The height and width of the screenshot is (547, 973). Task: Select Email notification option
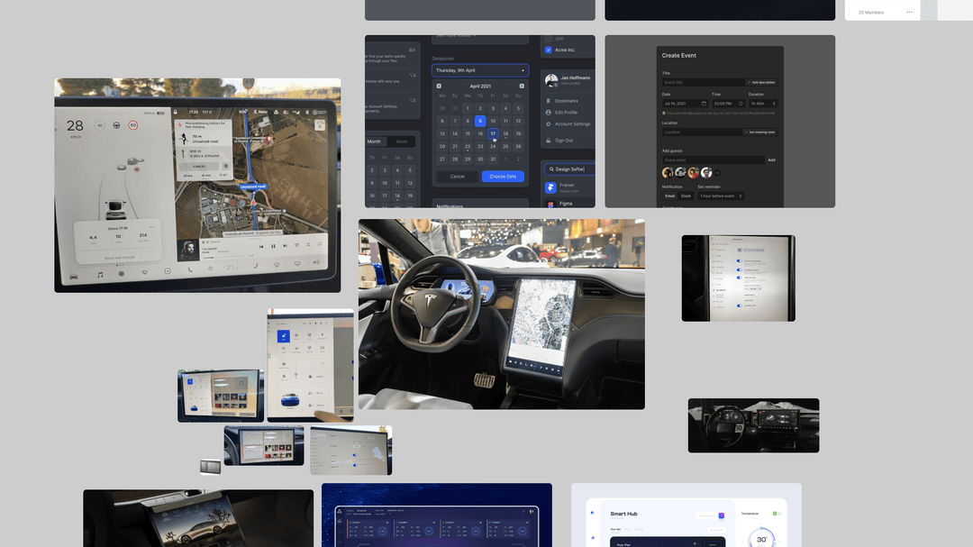click(669, 196)
